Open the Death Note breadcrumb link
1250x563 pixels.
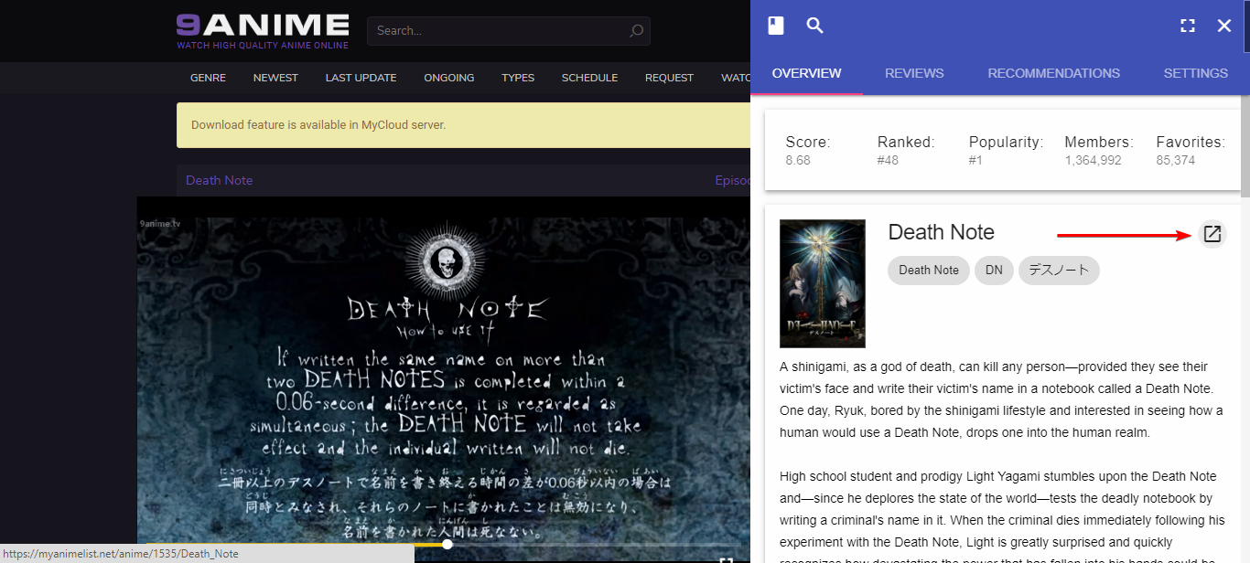[219, 180]
